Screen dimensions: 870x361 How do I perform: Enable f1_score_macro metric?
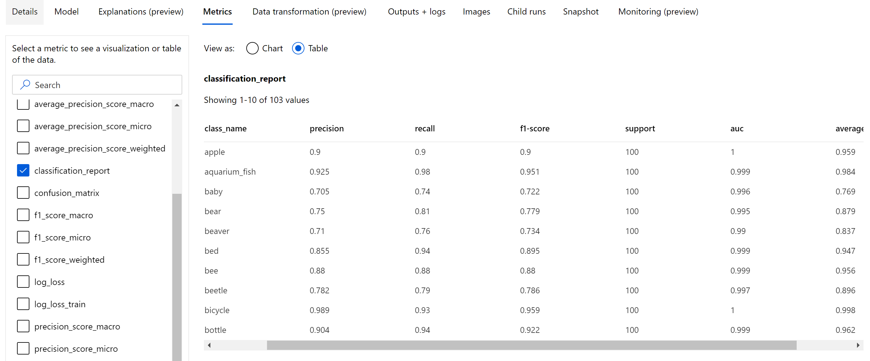[x=23, y=214]
